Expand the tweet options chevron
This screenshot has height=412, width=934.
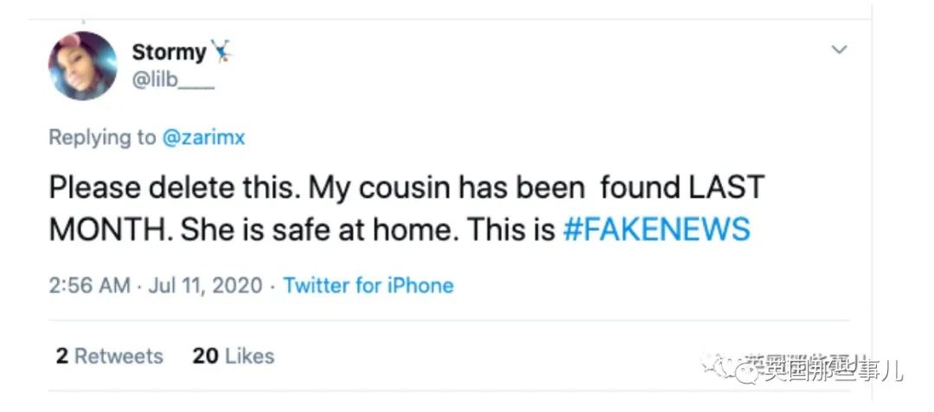(x=838, y=50)
